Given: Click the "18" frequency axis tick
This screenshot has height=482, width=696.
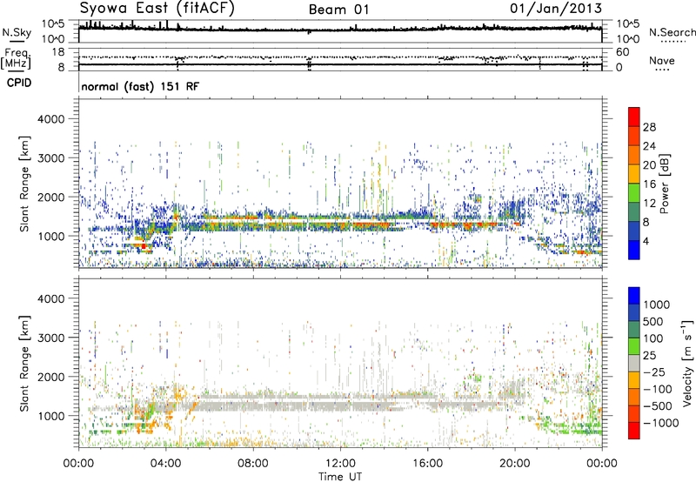Looking at the screenshot, I should tap(58, 52).
